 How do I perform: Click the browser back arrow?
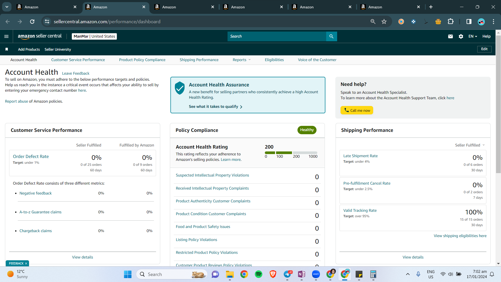[x=8, y=22]
